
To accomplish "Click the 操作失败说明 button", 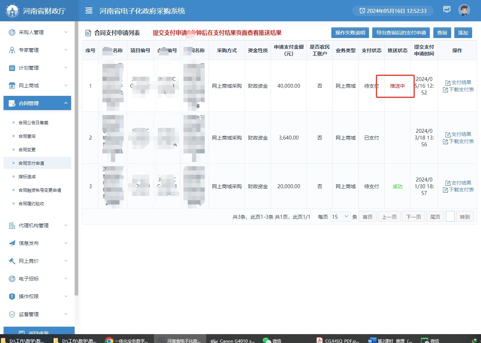I will click(x=350, y=33).
